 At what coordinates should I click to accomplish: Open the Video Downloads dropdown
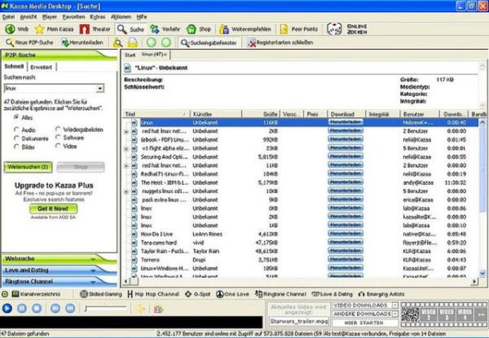click(x=394, y=305)
